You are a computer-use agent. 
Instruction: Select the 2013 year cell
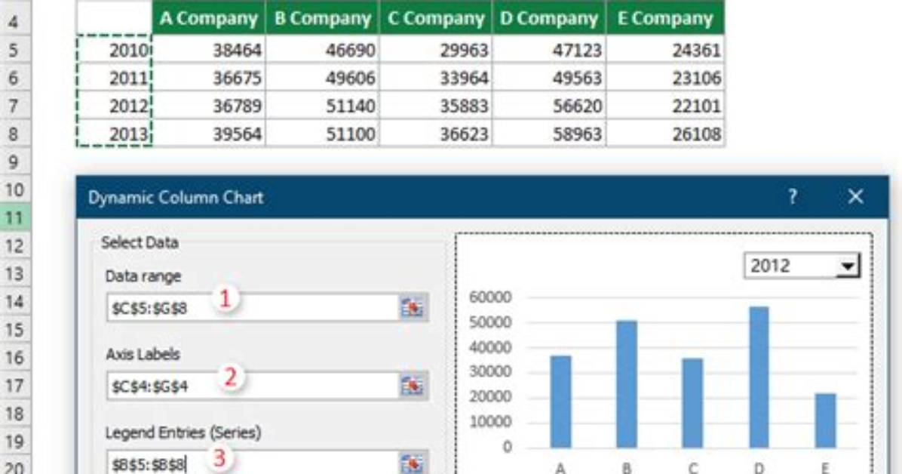click(x=114, y=134)
